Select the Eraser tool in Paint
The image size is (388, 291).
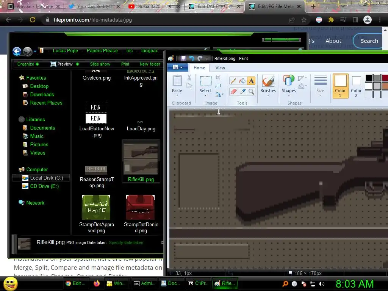point(233,92)
